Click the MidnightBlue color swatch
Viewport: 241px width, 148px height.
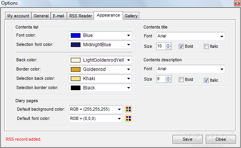[x=75, y=45]
